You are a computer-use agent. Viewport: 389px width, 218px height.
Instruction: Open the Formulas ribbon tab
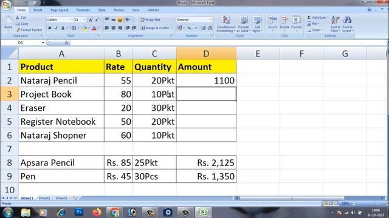click(83, 10)
